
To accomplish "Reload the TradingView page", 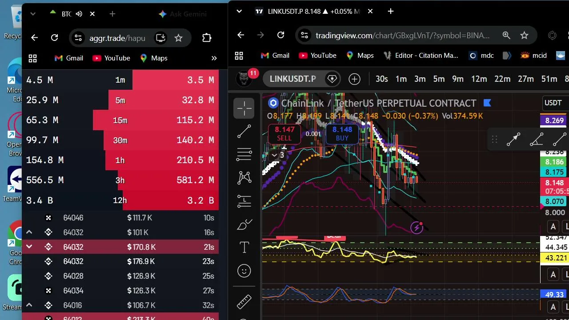I will pyautogui.click(x=280, y=35).
